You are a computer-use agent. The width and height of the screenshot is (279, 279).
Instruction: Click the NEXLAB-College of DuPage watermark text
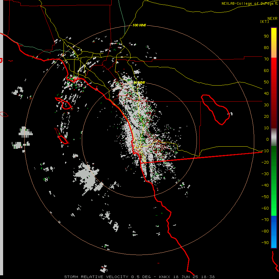point(249,3)
